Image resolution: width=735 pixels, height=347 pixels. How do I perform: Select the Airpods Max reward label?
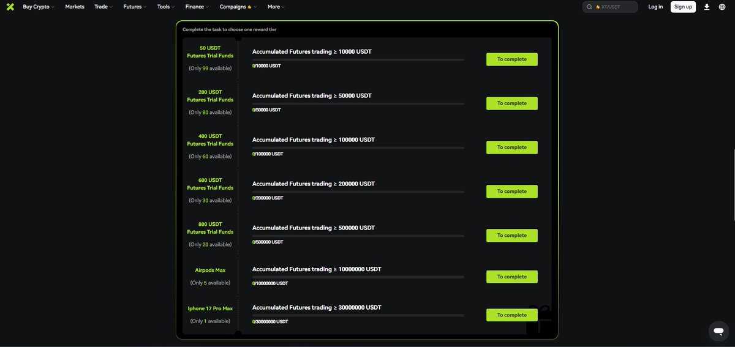tap(210, 270)
